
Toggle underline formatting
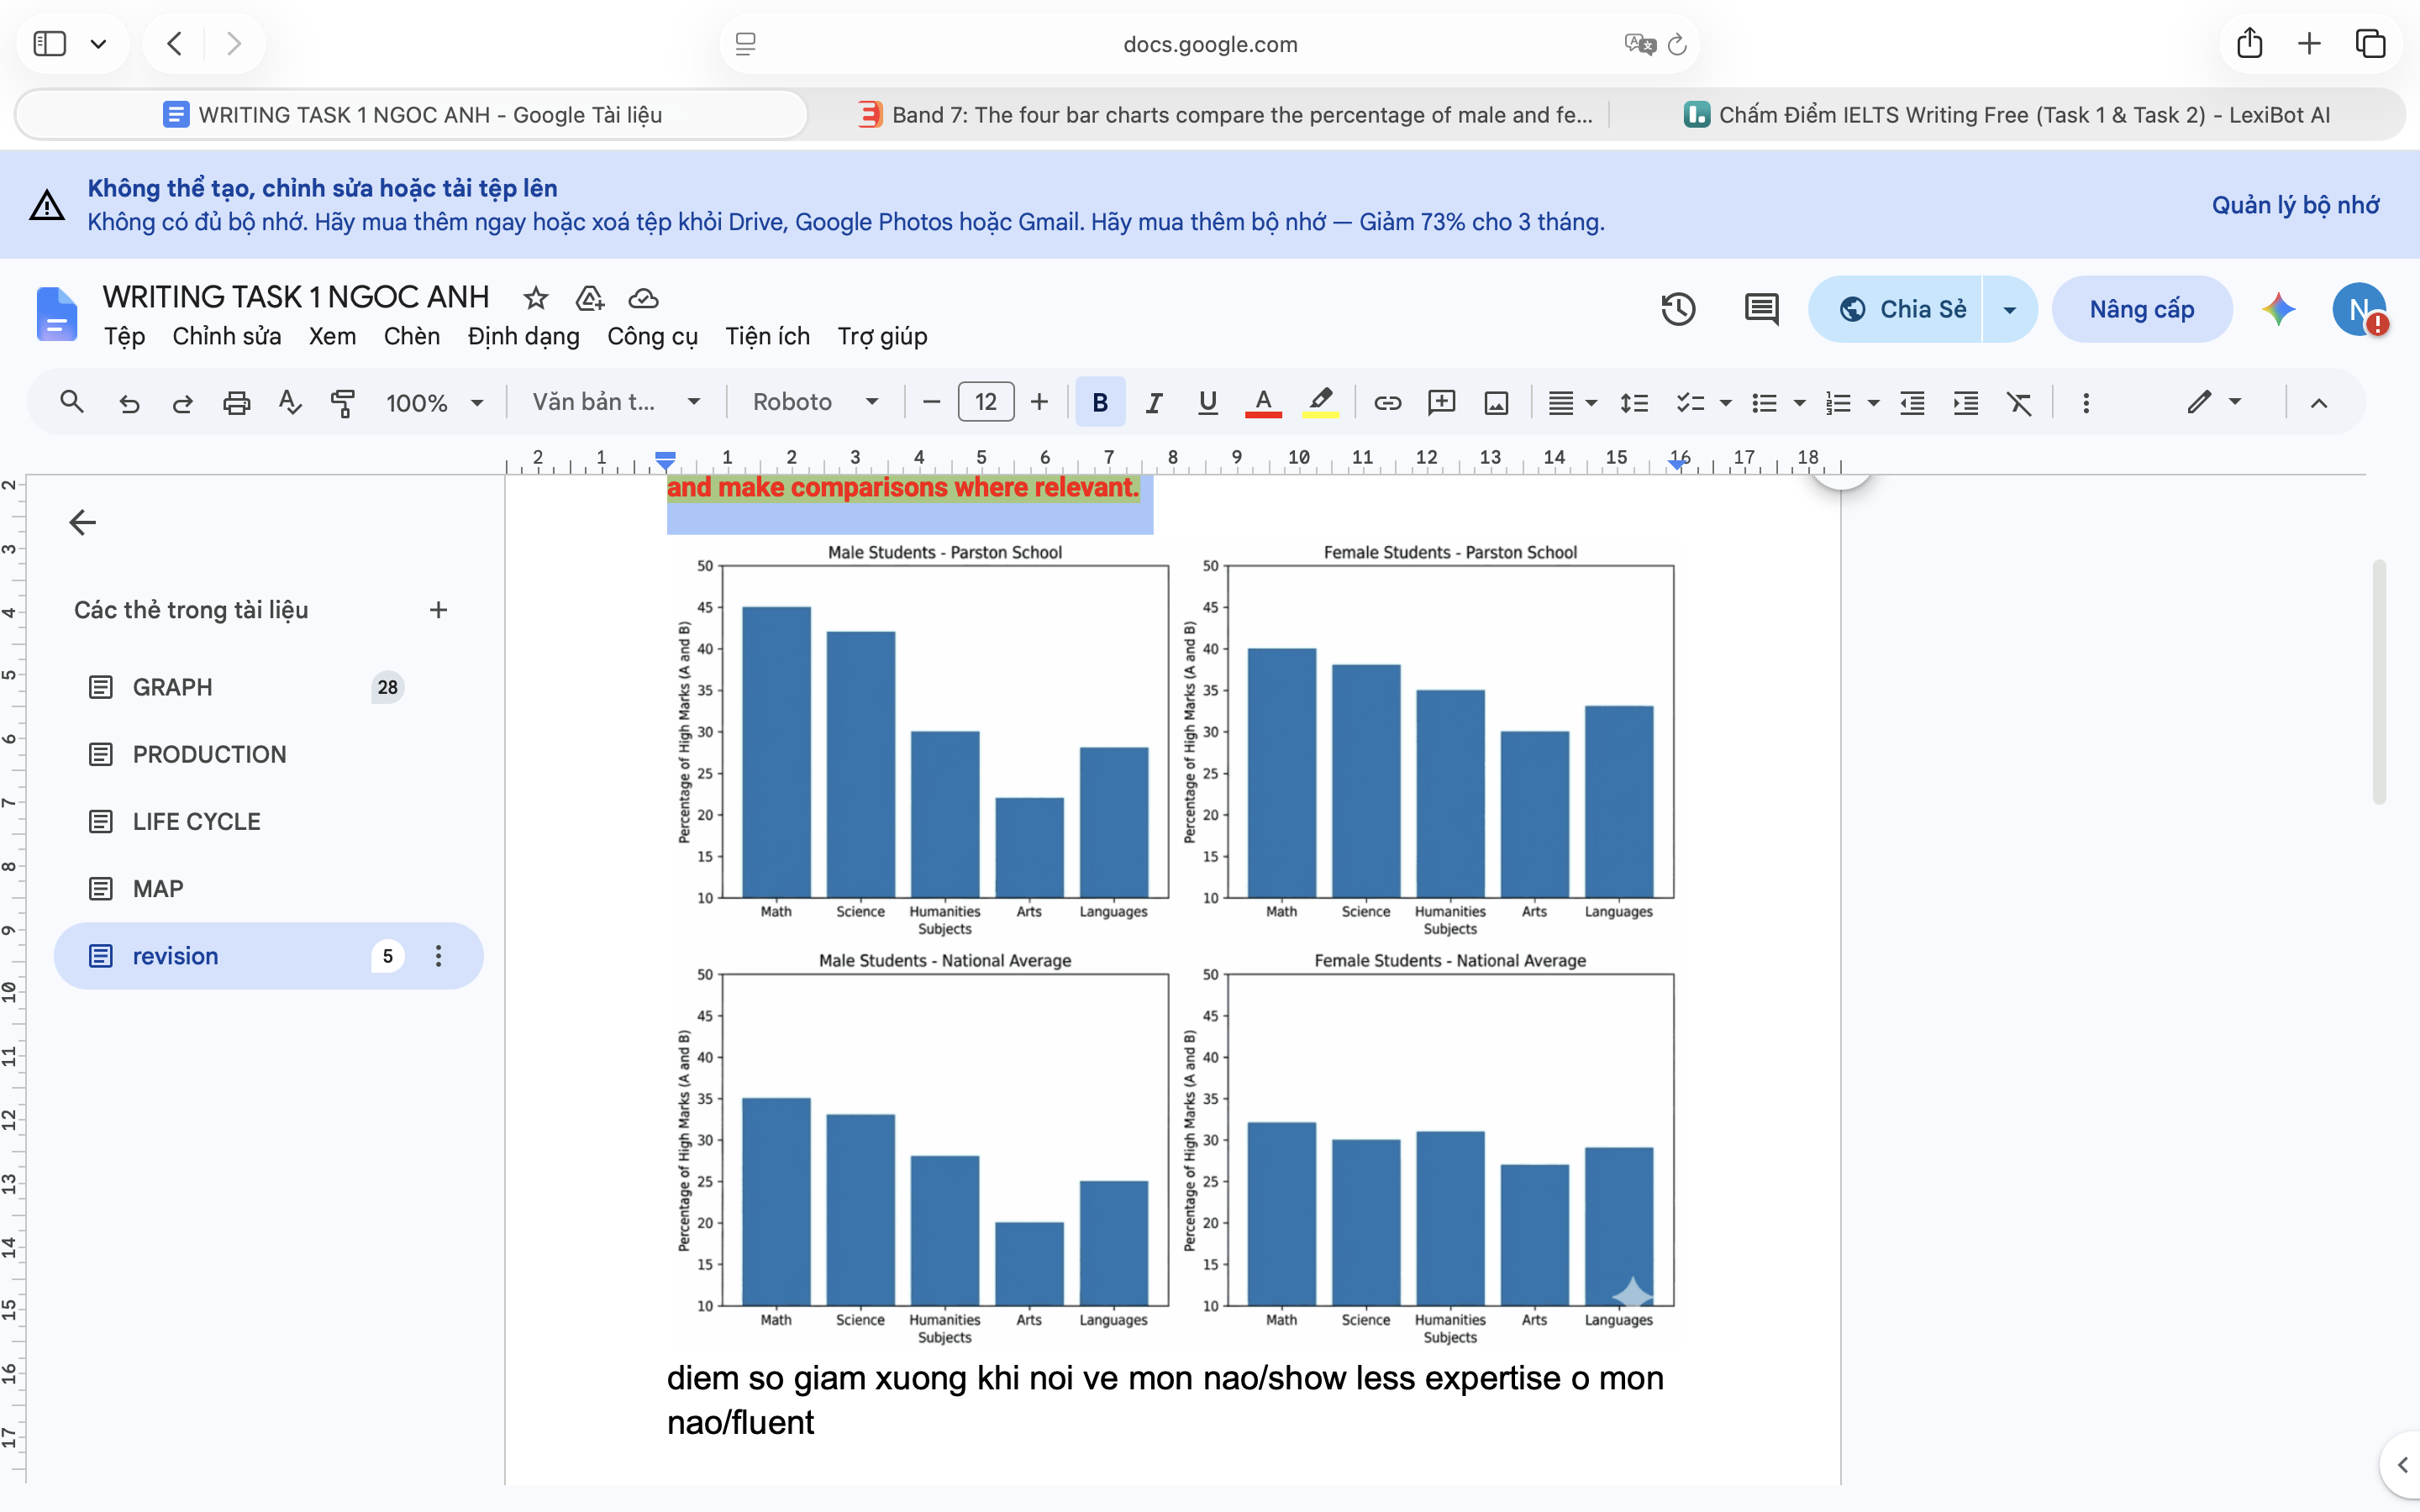pyautogui.click(x=1207, y=403)
